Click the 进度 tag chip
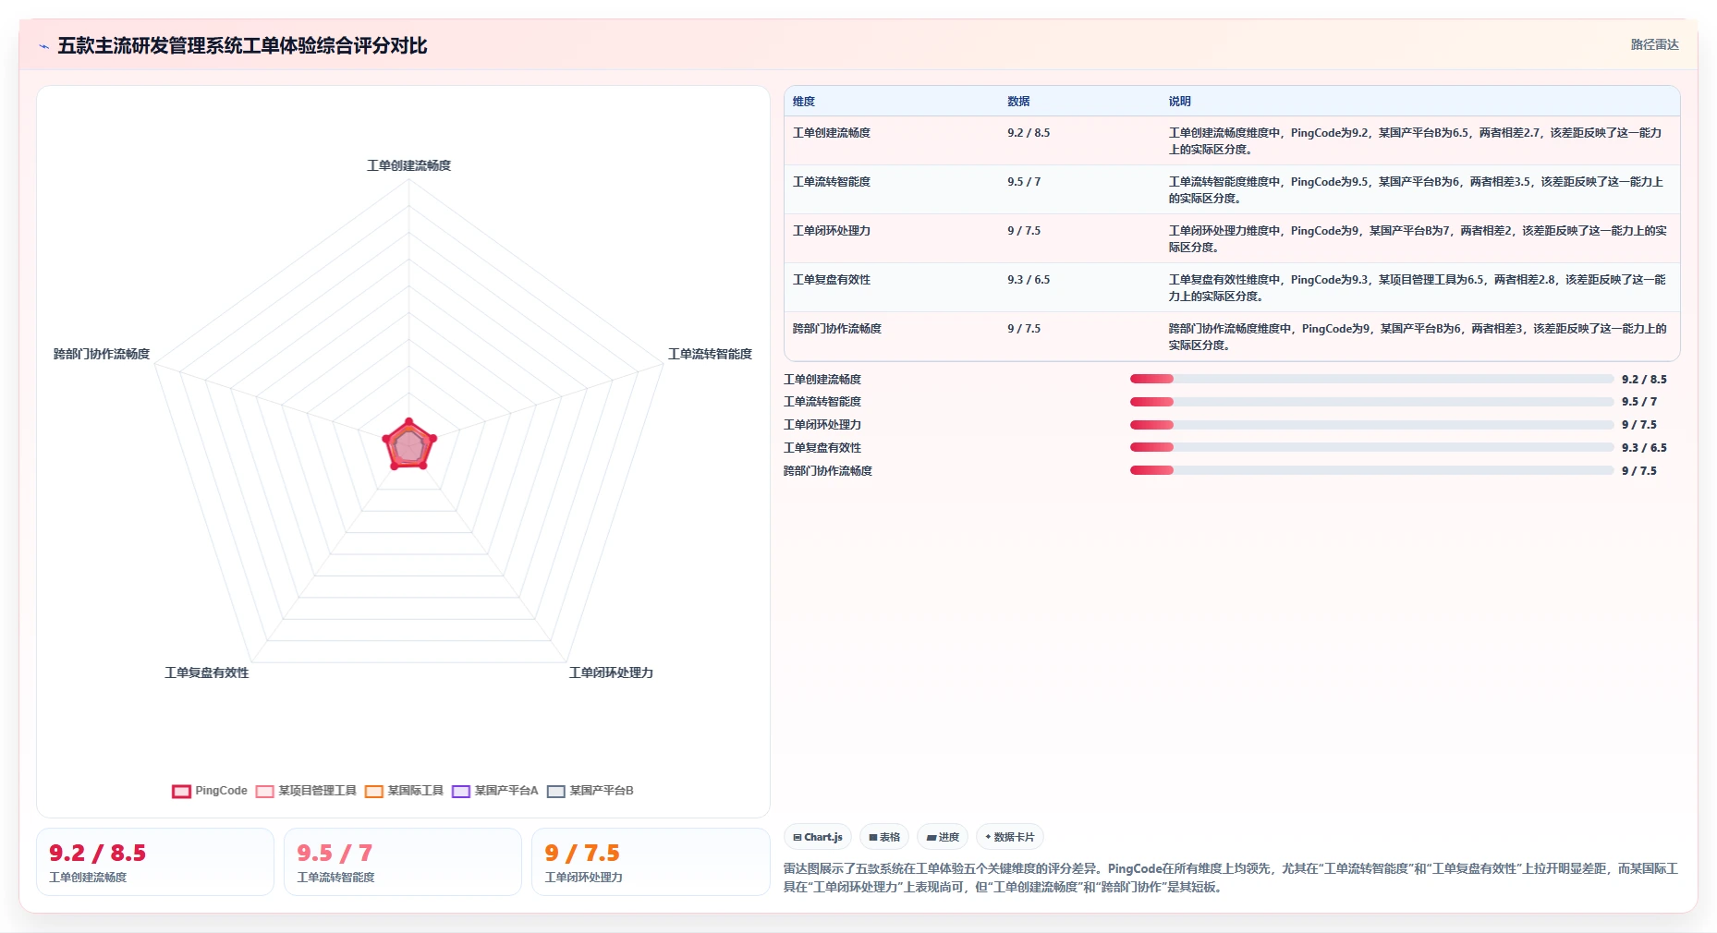Image resolution: width=1717 pixels, height=933 pixels. [943, 837]
